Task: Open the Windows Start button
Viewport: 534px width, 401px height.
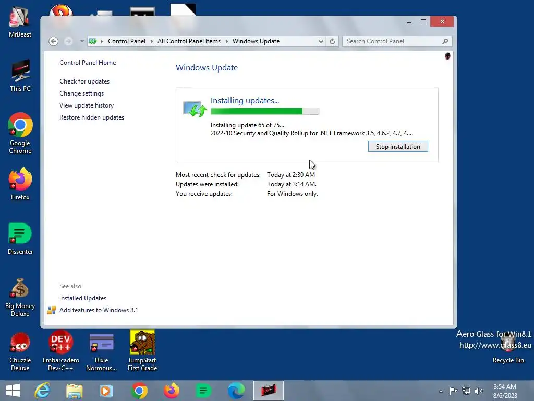Action: pyautogui.click(x=13, y=391)
